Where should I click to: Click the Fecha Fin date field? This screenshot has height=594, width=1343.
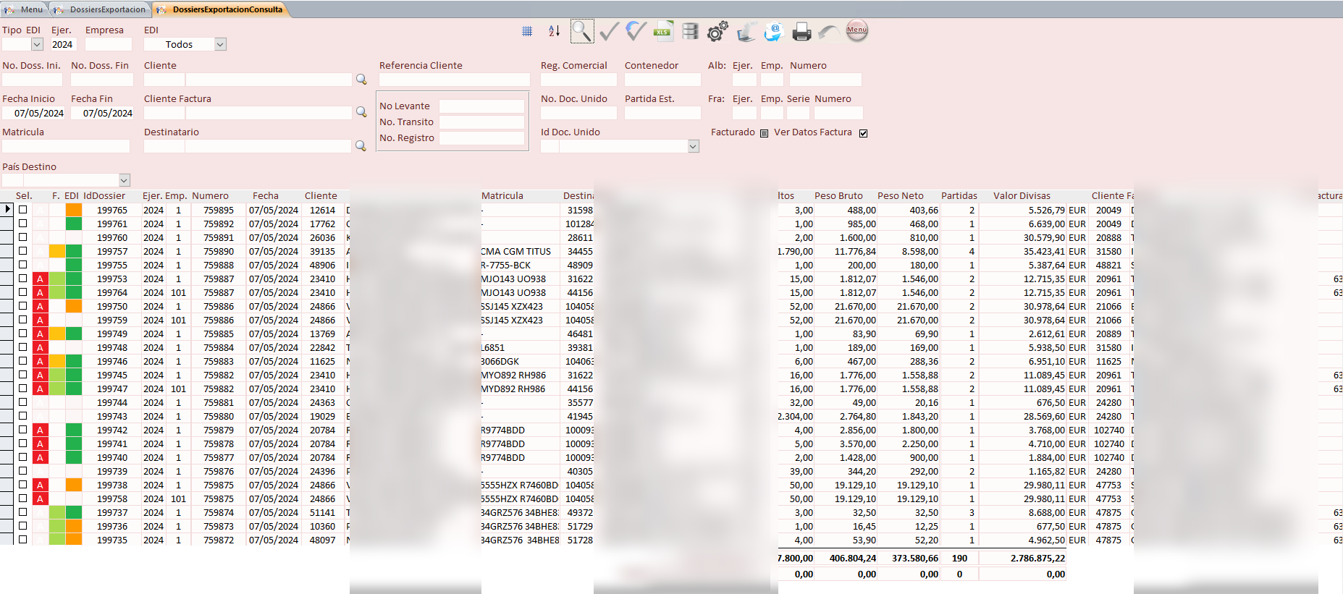(102, 113)
